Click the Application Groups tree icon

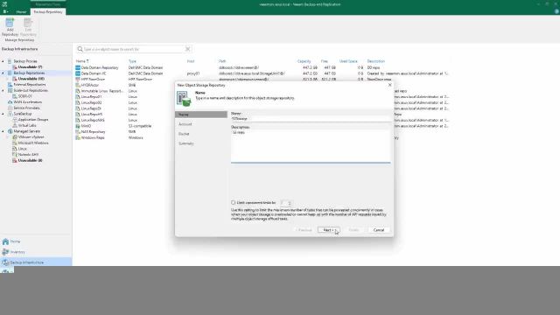(15, 120)
